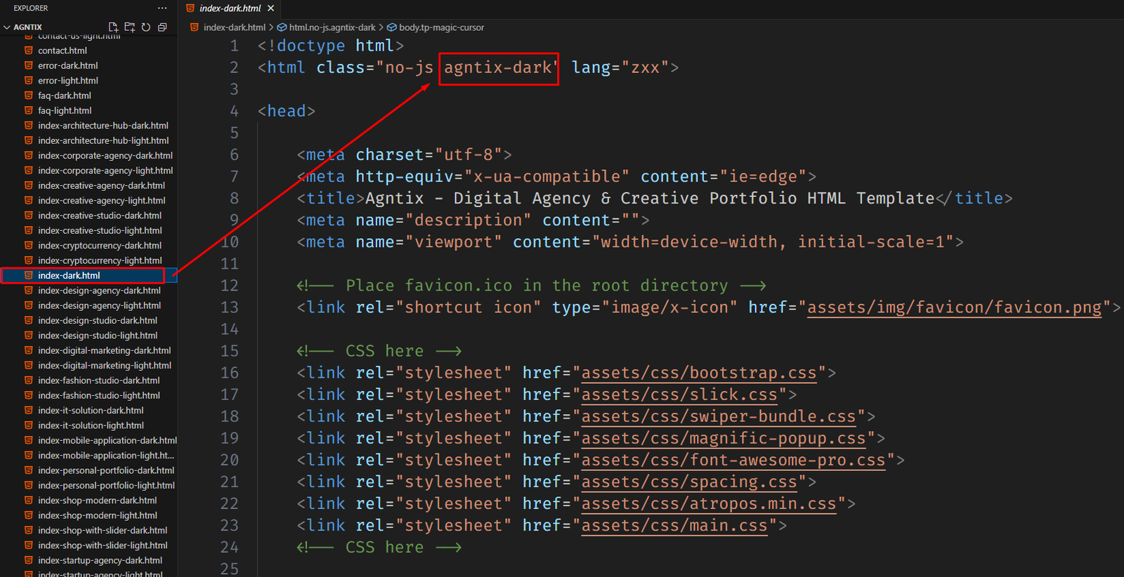The width and height of the screenshot is (1124, 577).
Task: Follow the assets/css/slick.css link
Action: pos(679,394)
